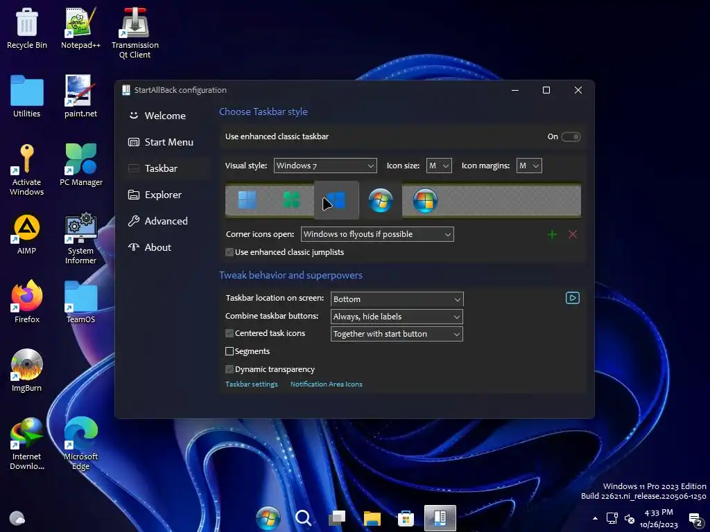Viewport: 710px width, 532px height.
Task: Open File Explorer from the taskbar
Action: coord(372,518)
